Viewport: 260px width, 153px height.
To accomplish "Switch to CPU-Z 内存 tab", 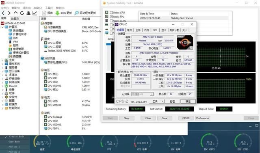I will (x=147, y=30).
